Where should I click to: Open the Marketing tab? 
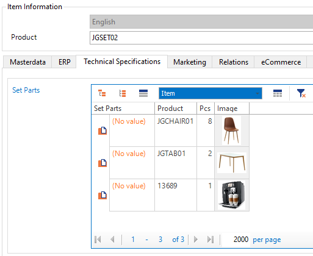pos(190,62)
